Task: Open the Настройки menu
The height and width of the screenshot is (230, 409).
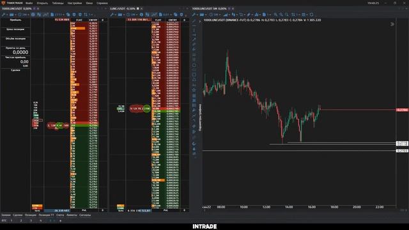Action: (x=75, y=3)
